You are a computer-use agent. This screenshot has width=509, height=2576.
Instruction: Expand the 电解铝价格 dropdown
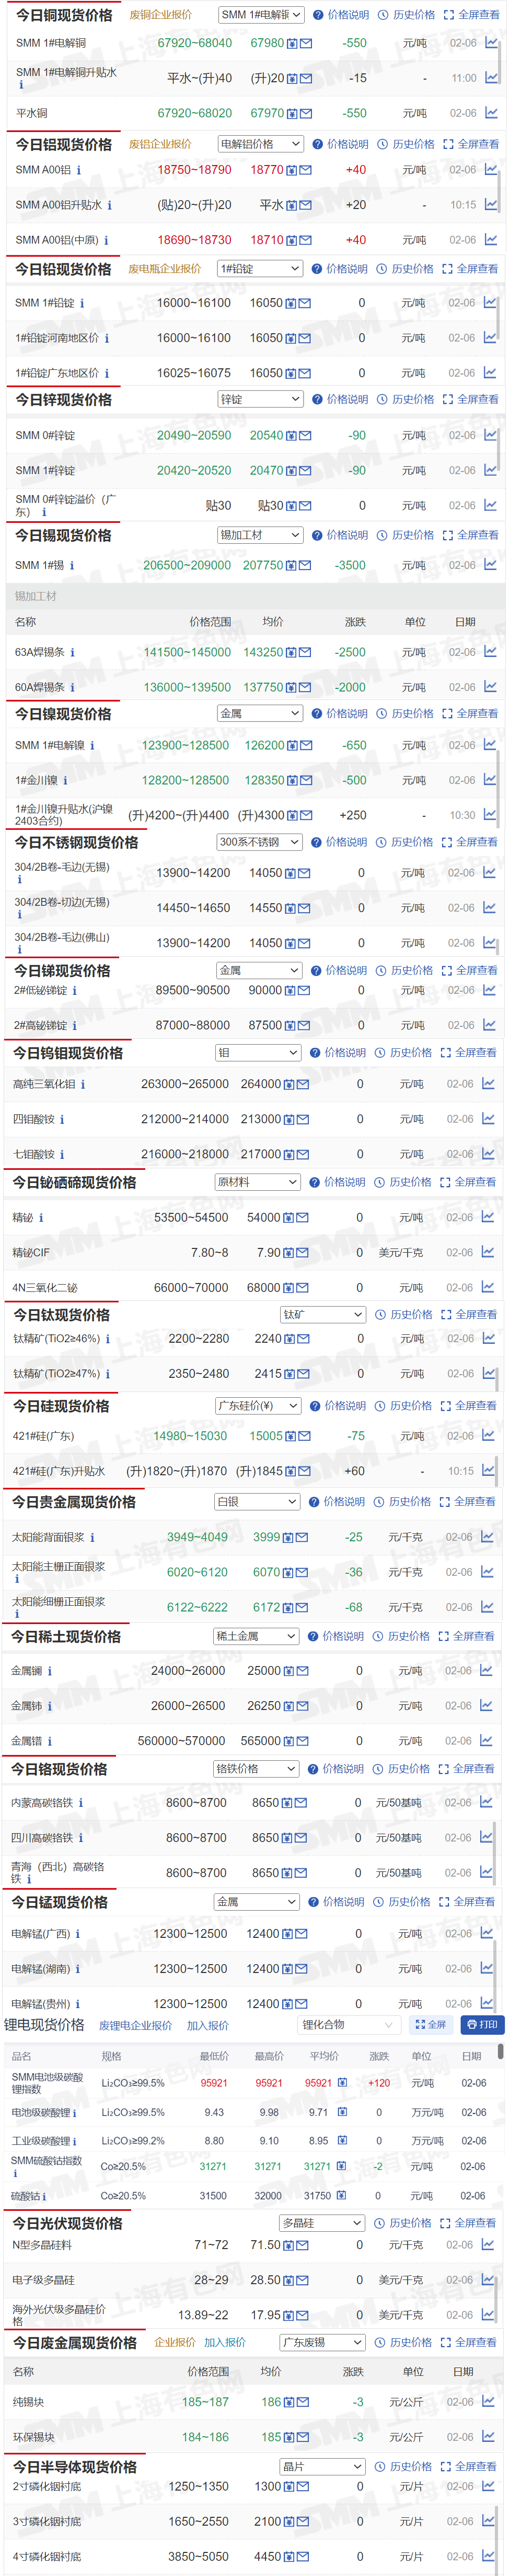[x=260, y=144]
